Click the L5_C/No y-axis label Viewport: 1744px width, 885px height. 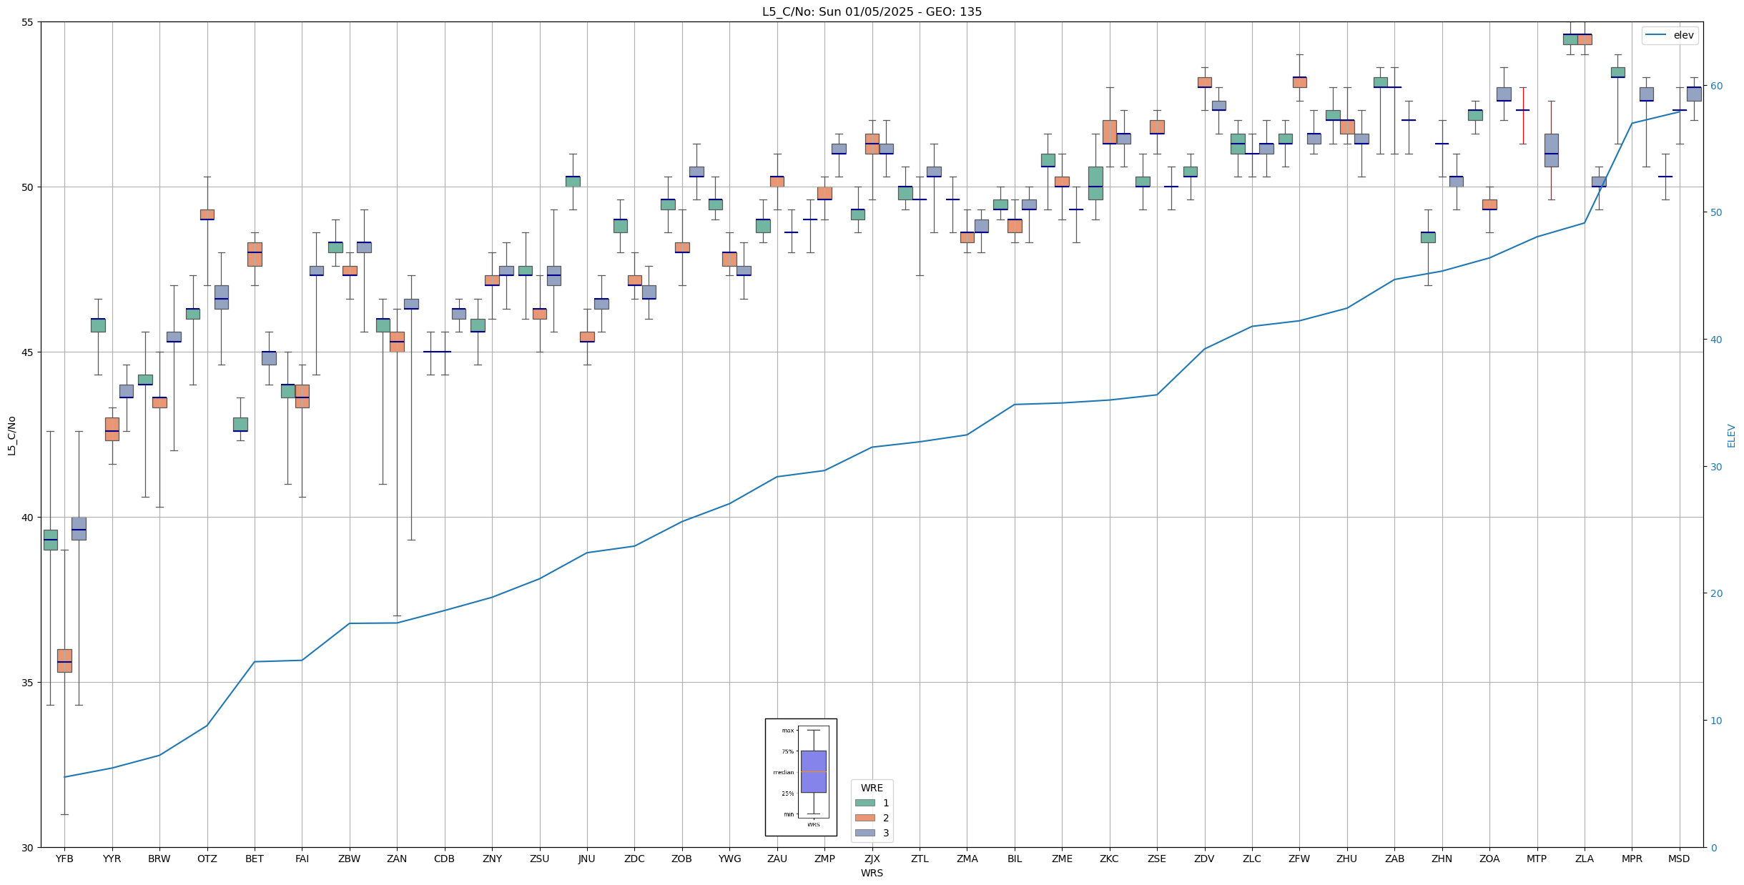coord(11,435)
